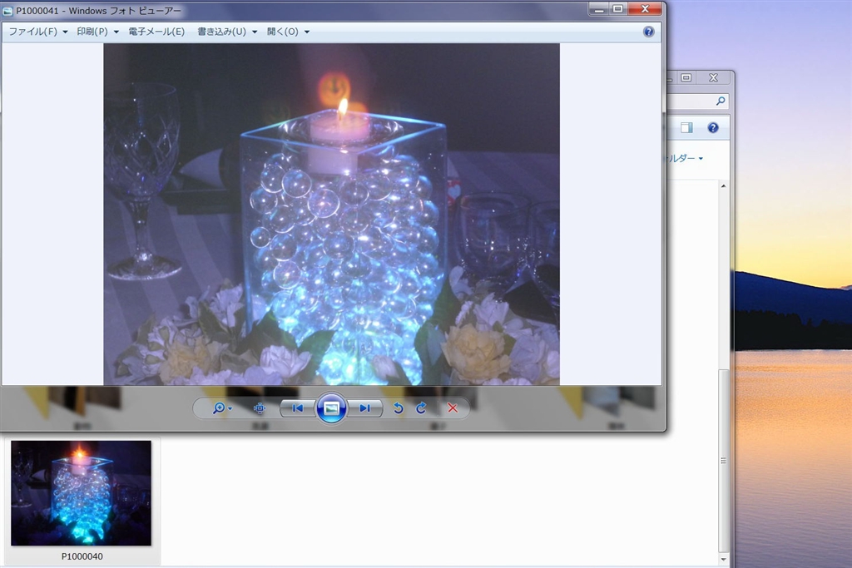852x568 pixels.
Task: Click the Explorer help icon
Action: click(712, 127)
